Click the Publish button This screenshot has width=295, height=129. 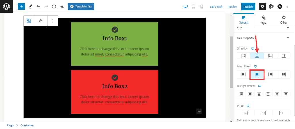click(x=248, y=6)
